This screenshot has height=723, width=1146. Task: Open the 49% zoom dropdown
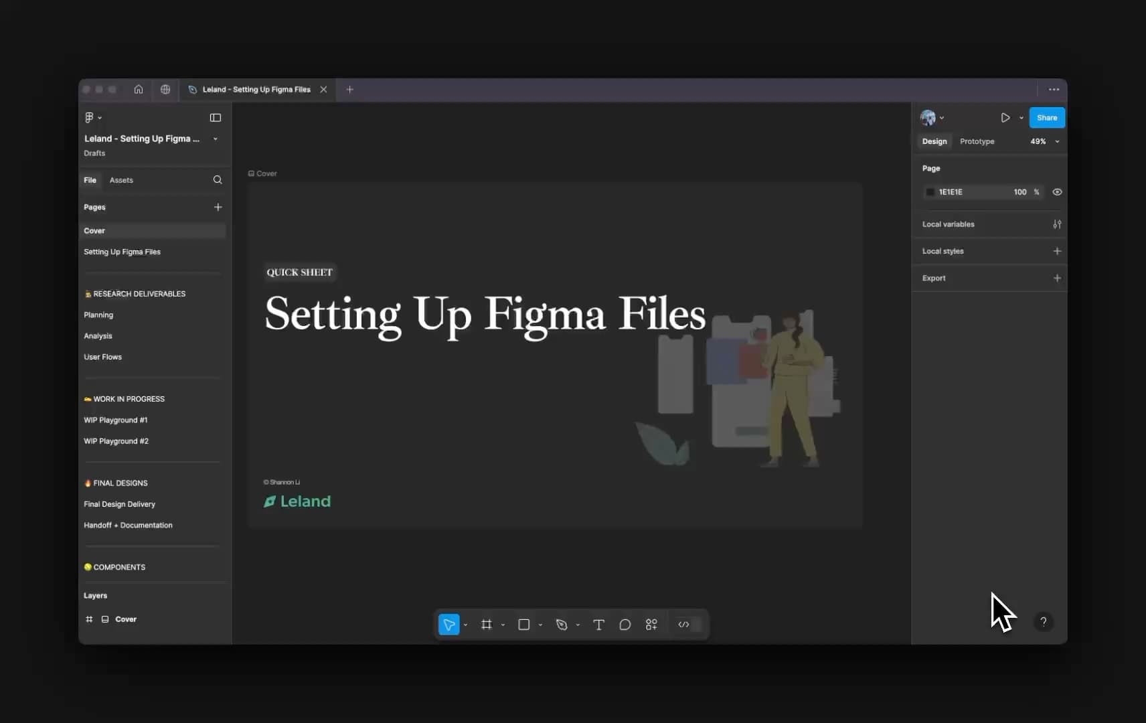[x=1044, y=141]
